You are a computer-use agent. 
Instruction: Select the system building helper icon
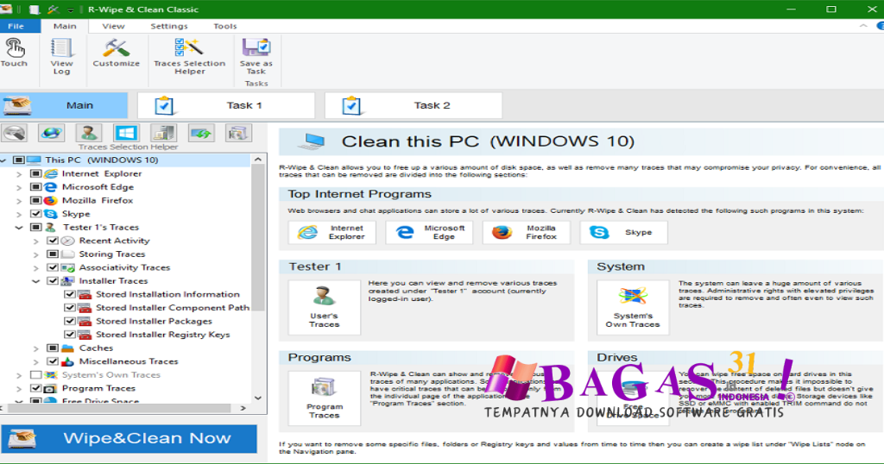tap(163, 134)
